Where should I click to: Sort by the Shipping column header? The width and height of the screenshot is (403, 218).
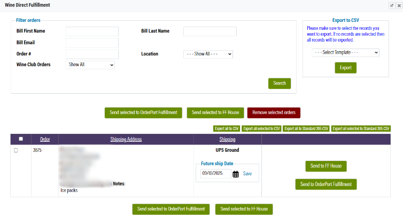coord(227,139)
